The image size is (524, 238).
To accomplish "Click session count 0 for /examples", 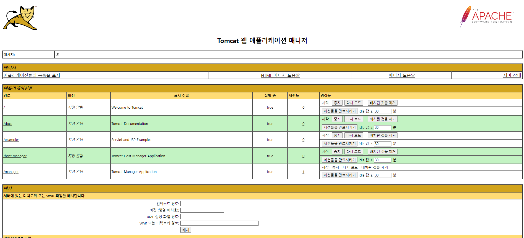I will 303,140.
